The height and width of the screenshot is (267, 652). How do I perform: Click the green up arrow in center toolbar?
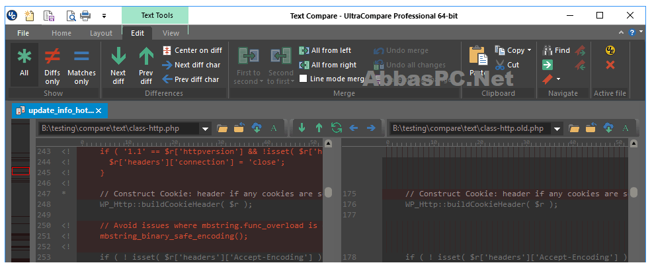(319, 128)
